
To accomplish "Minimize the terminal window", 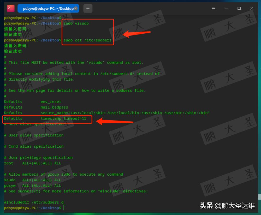I will pyautogui.click(x=226, y=8).
